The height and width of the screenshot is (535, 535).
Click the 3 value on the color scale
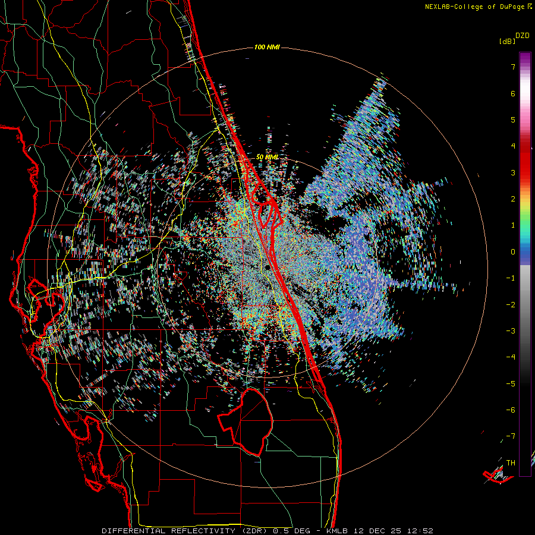tap(513, 172)
